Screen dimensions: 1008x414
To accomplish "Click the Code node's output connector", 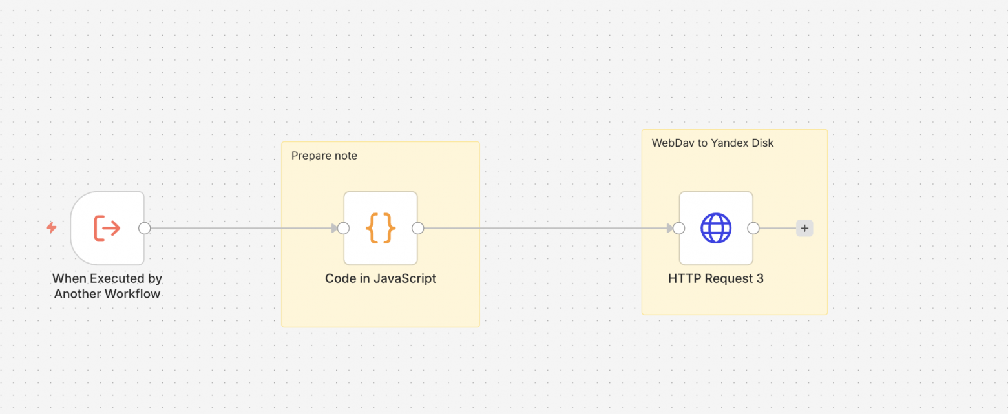I will click(418, 228).
